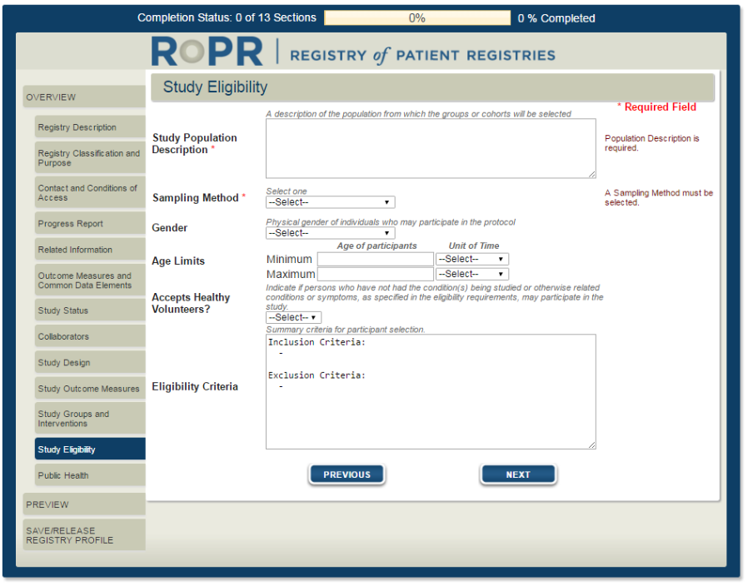Click the 'Age Limits' label

pos(178,261)
